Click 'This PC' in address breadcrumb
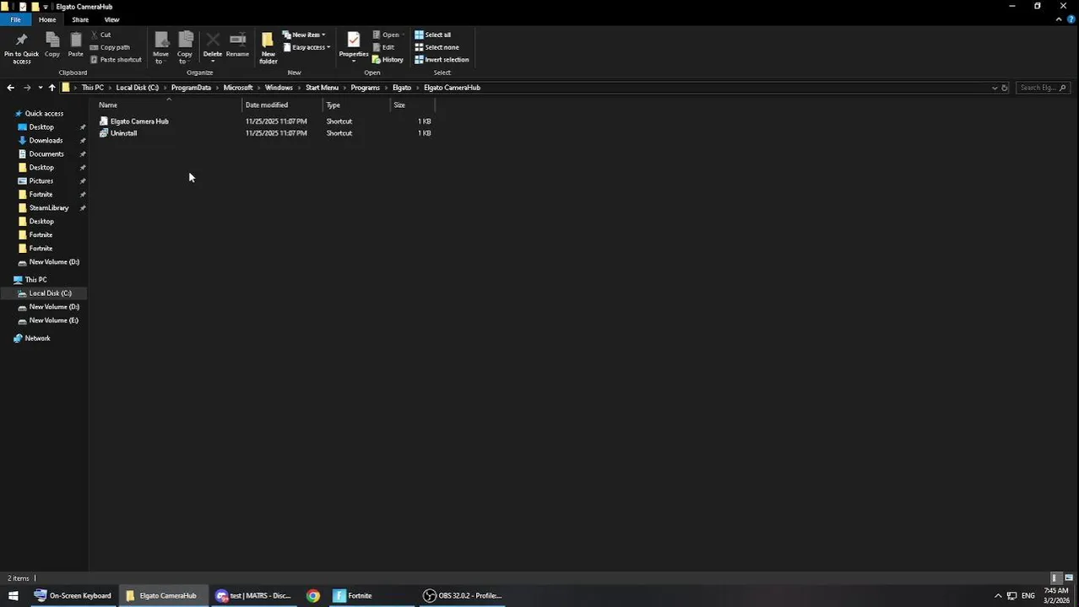 92,88
